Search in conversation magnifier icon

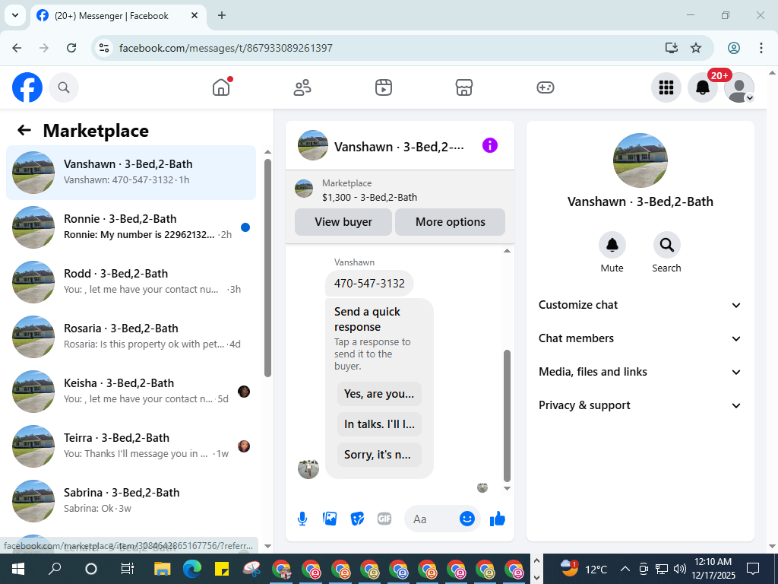[666, 245]
